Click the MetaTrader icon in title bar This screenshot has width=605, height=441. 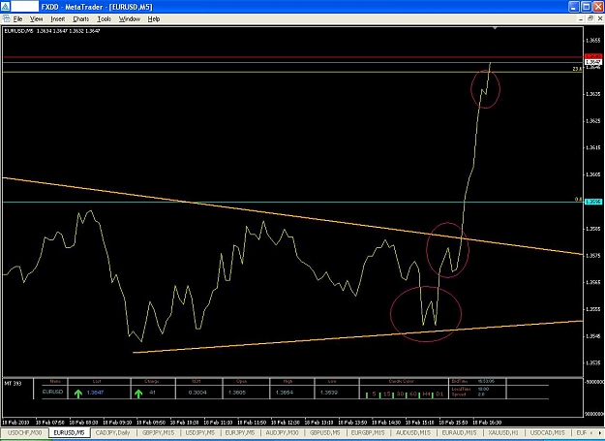(x=5, y=7)
